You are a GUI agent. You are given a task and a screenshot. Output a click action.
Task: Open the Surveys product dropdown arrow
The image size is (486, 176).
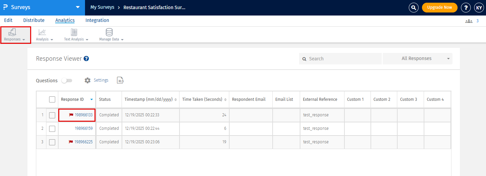(x=78, y=7)
